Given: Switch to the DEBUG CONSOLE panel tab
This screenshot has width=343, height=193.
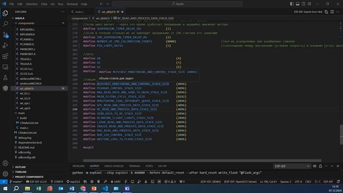Looking at the screenshot, I should tap(114, 166).
